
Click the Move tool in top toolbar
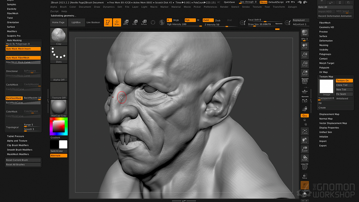(126, 22)
